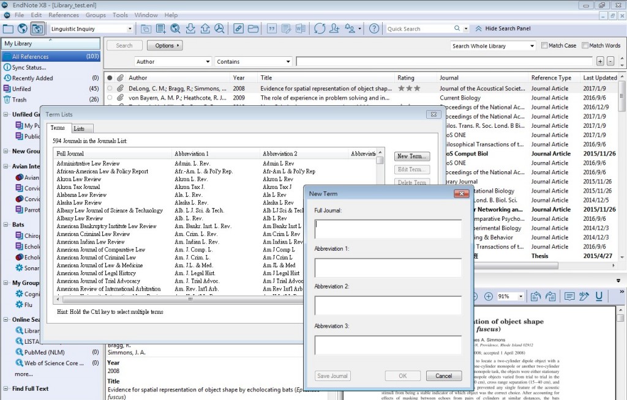This screenshot has width=627, height=400.
Task: Select the PDF highlight text tool
Action: 584,297
